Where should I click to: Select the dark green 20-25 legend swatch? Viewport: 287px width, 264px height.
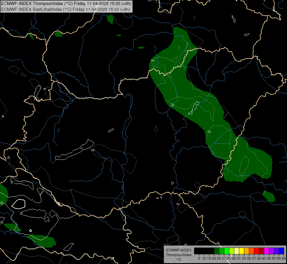[x=217, y=251]
